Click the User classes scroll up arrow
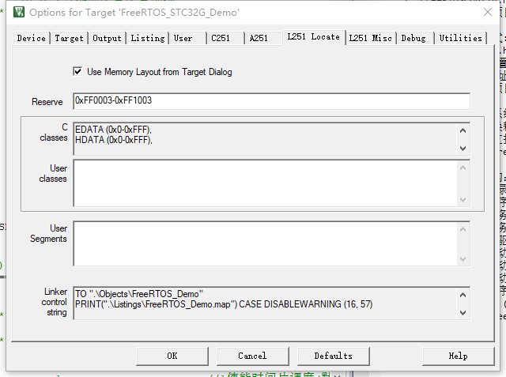This screenshot has height=377, width=506. (x=463, y=168)
